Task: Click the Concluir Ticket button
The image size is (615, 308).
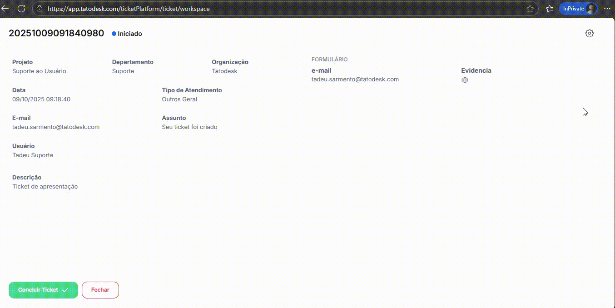Action: (x=43, y=290)
